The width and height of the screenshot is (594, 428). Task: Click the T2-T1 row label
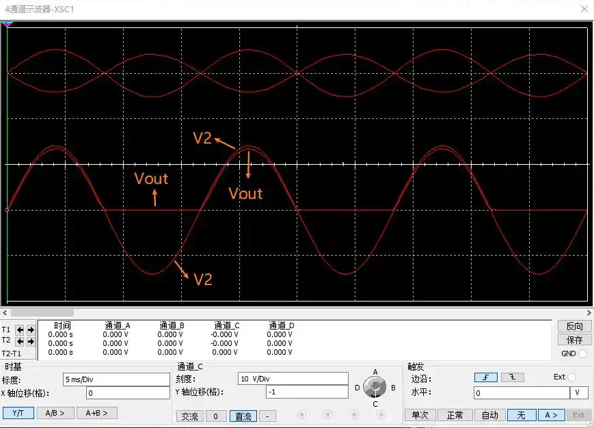pos(12,353)
